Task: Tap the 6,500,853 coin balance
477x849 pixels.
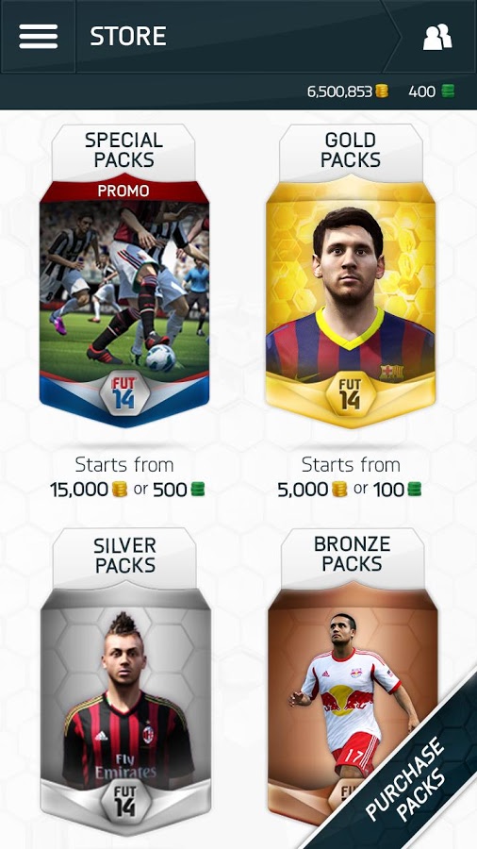Action: (339, 92)
